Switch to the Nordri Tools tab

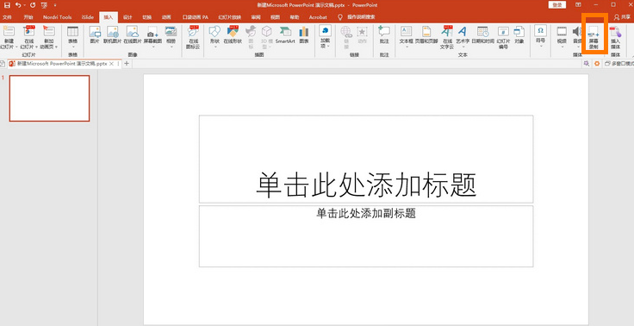tap(58, 17)
